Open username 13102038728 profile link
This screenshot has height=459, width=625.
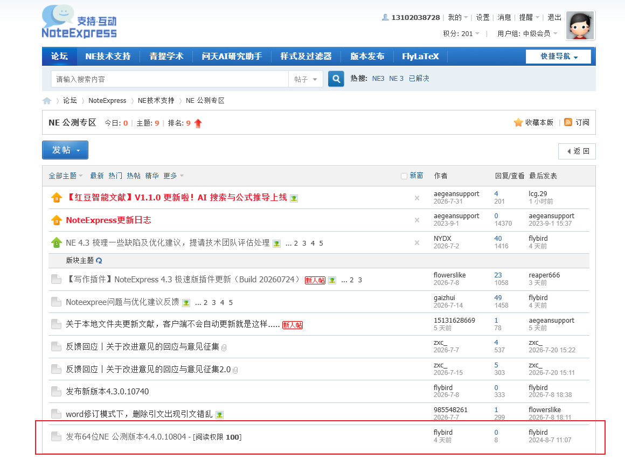point(415,18)
